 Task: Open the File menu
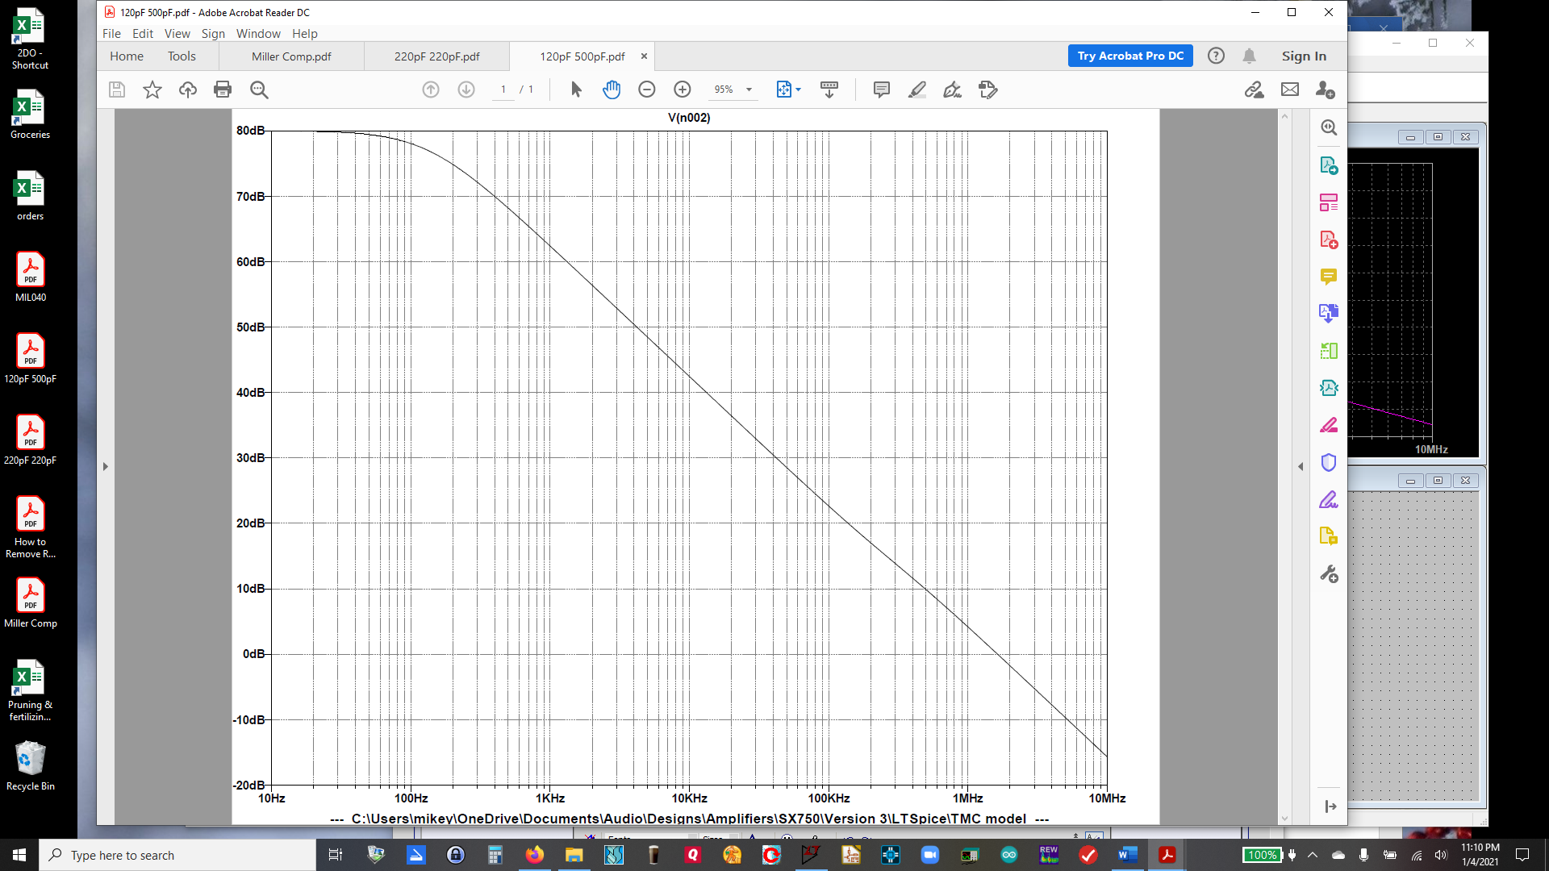tap(111, 33)
